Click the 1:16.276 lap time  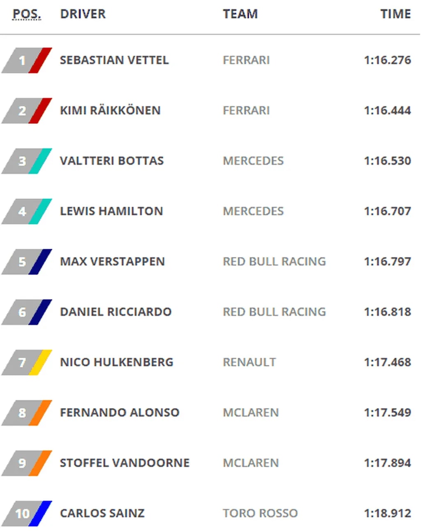tap(387, 60)
